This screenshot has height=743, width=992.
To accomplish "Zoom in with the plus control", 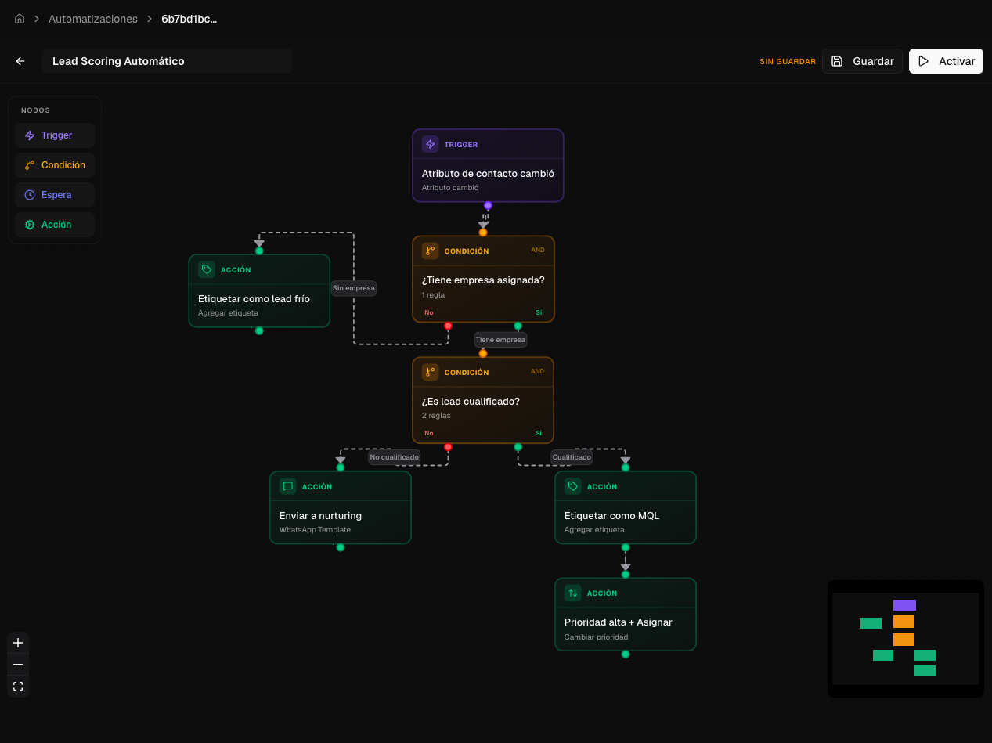I will pyautogui.click(x=18, y=642).
